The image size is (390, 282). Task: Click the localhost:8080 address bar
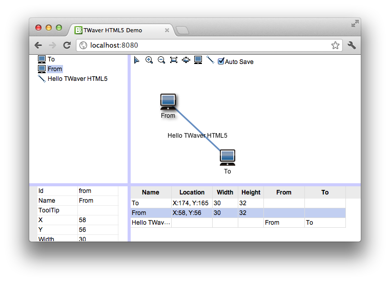click(x=209, y=45)
